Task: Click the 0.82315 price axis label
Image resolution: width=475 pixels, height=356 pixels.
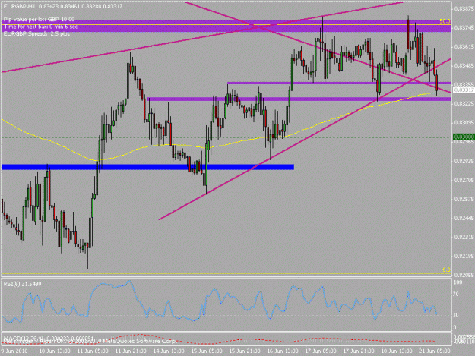Action: 464,237
